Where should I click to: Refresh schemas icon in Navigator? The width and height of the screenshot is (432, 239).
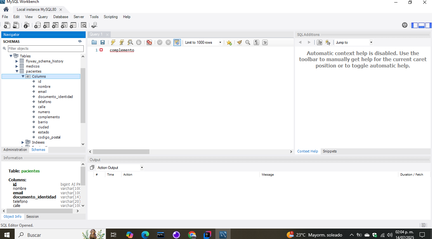pyautogui.click(x=80, y=41)
